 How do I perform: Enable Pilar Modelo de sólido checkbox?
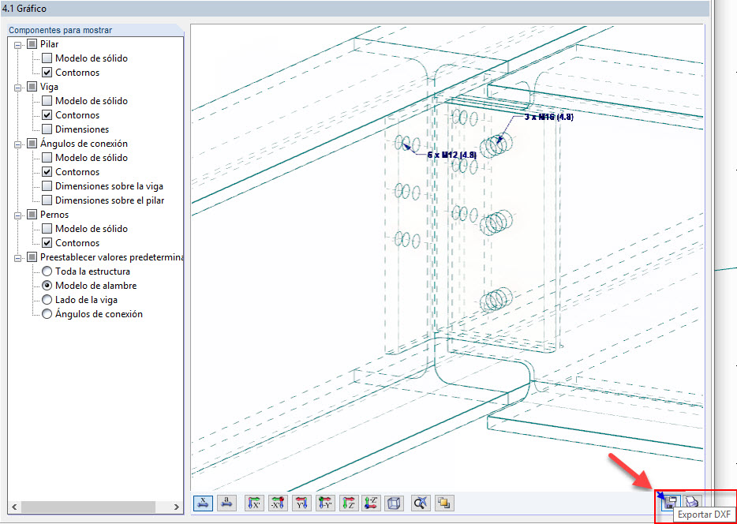(47, 58)
